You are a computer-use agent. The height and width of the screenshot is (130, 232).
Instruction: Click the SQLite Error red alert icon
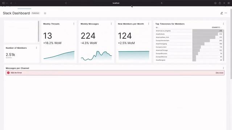coord(8,73)
